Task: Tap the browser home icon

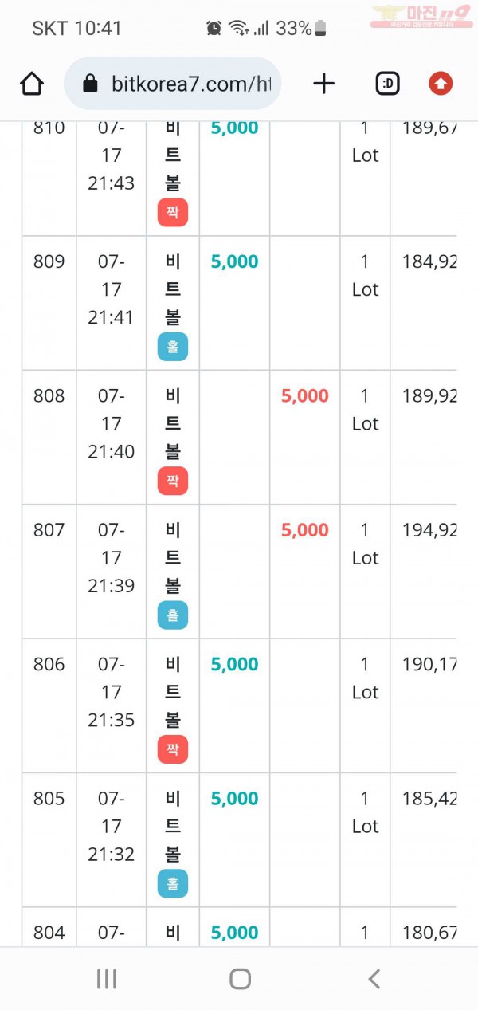Action: [x=32, y=84]
